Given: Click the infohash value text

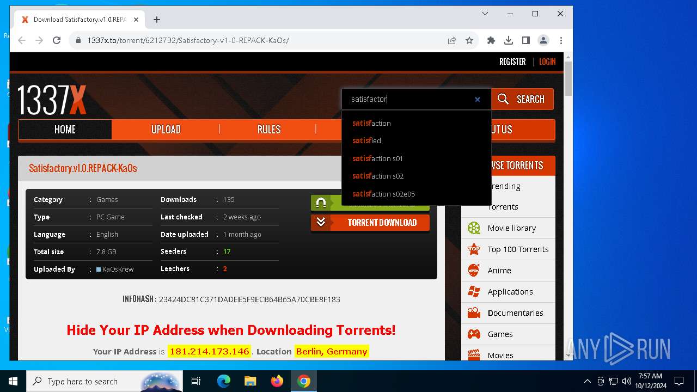Looking at the screenshot, I should click(x=249, y=299).
